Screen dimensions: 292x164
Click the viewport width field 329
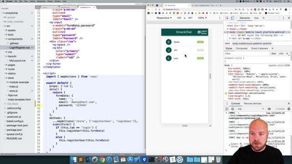[179, 18]
